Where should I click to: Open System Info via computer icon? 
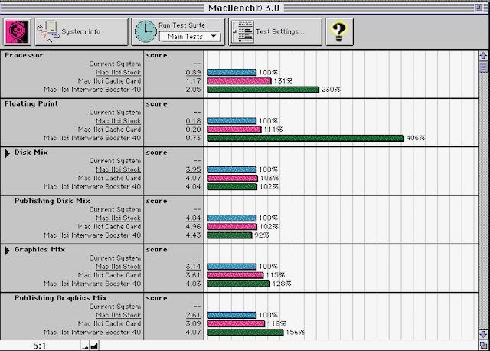47,32
